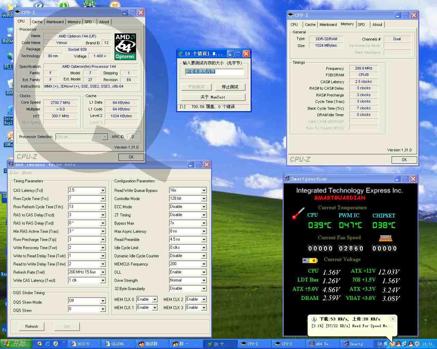Open the RAS to CAS Delay (Trcd) dropdown
The image size is (437, 349).
[x=103, y=215]
